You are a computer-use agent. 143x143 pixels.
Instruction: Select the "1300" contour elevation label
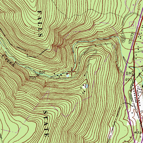tap(32, 28)
